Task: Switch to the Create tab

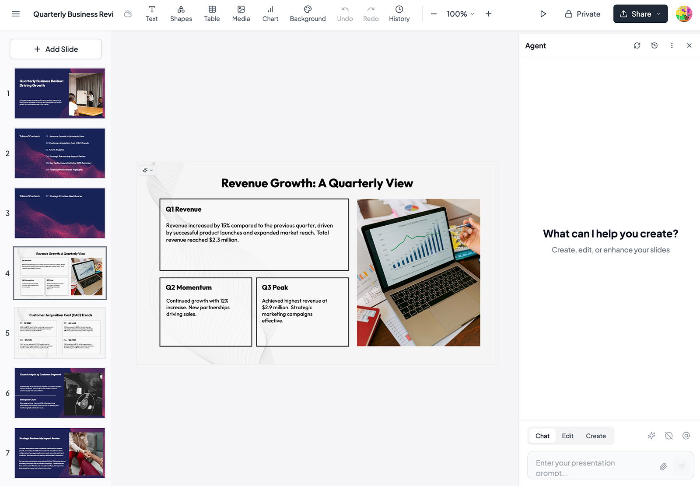Action: click(596, 436)
